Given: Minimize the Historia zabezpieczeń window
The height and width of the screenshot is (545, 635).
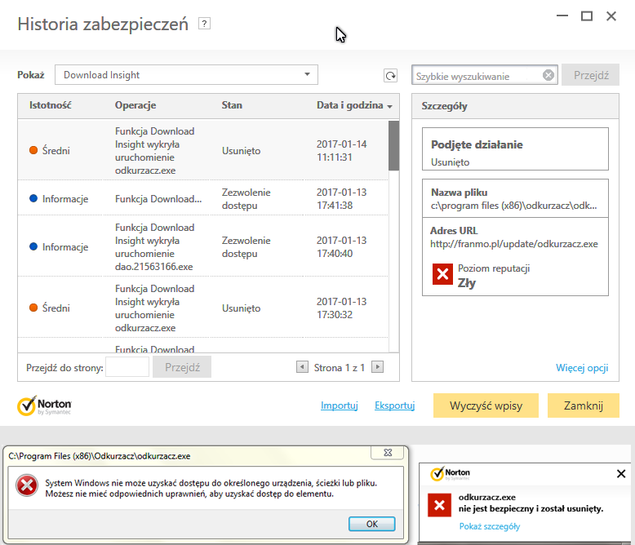Looking at the screenshot, I should coord(562,16).
